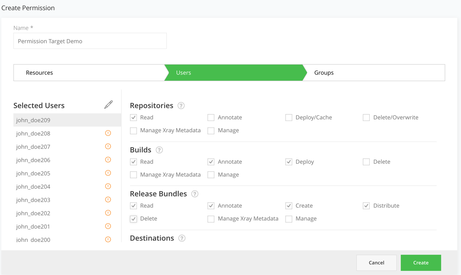Click the warning icon beside john_doe202
461x275 pixels.
(x=108, y=212)
